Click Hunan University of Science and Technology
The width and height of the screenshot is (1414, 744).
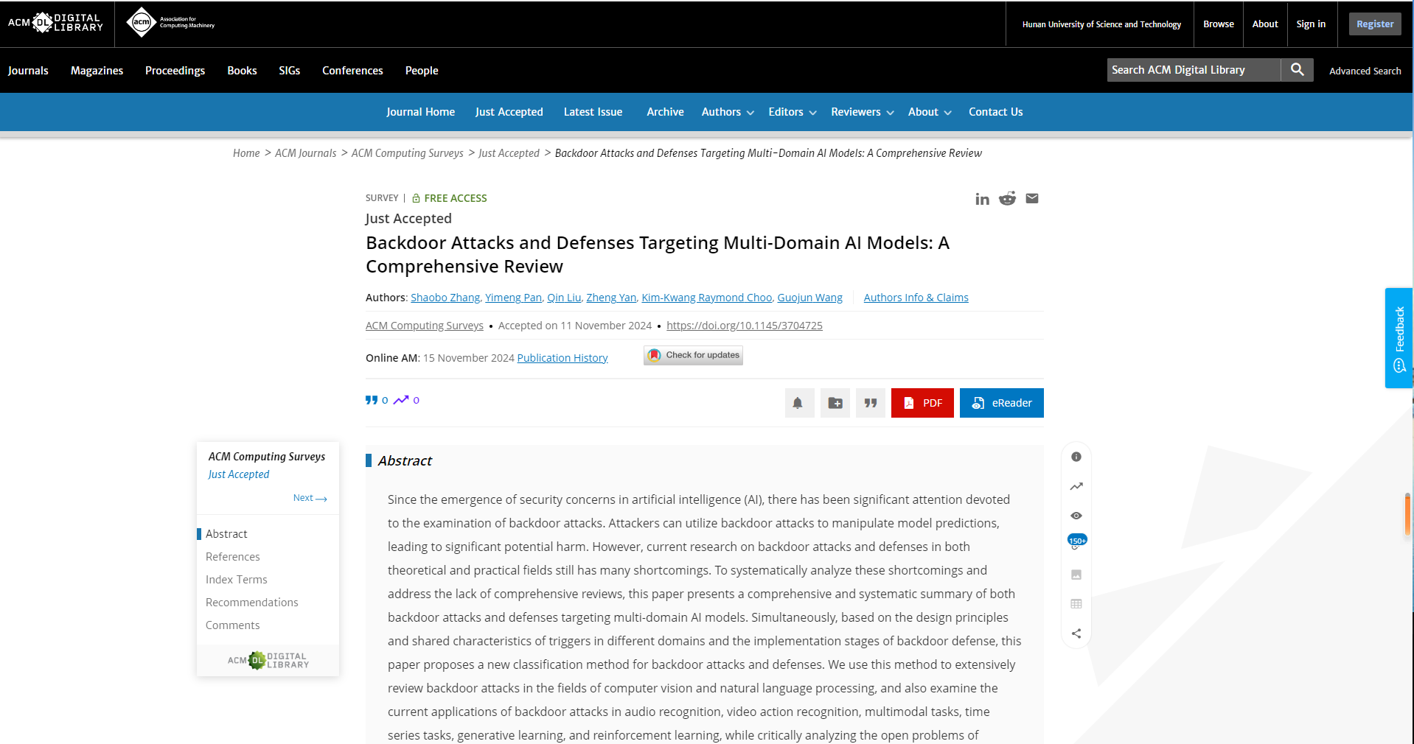tap(1101, 24)
